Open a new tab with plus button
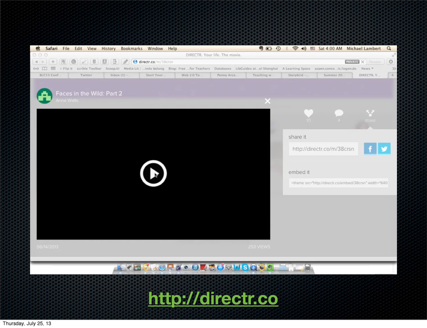Screen dimensions: 427x328 392,75
